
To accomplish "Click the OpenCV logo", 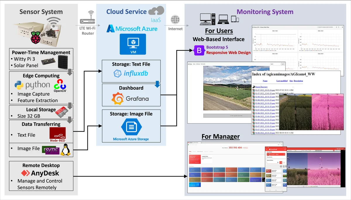I will (60, 85).
